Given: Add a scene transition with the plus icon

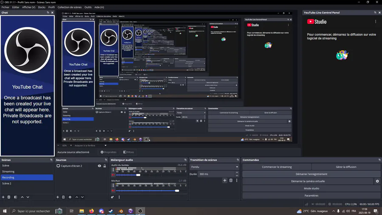Looking at the screenshot, I should [225, 181].
